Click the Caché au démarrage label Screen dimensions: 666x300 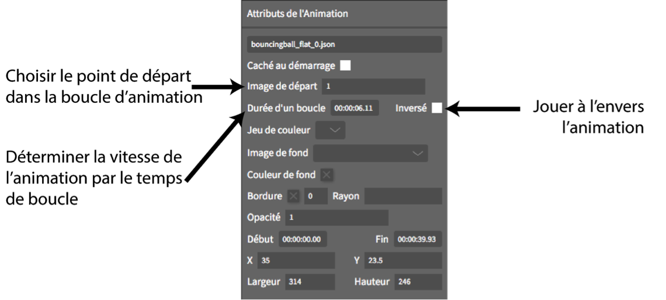pyautogui.click(x=291, y=66)
